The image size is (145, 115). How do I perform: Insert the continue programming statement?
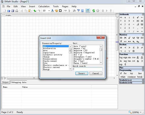point(132,77)
